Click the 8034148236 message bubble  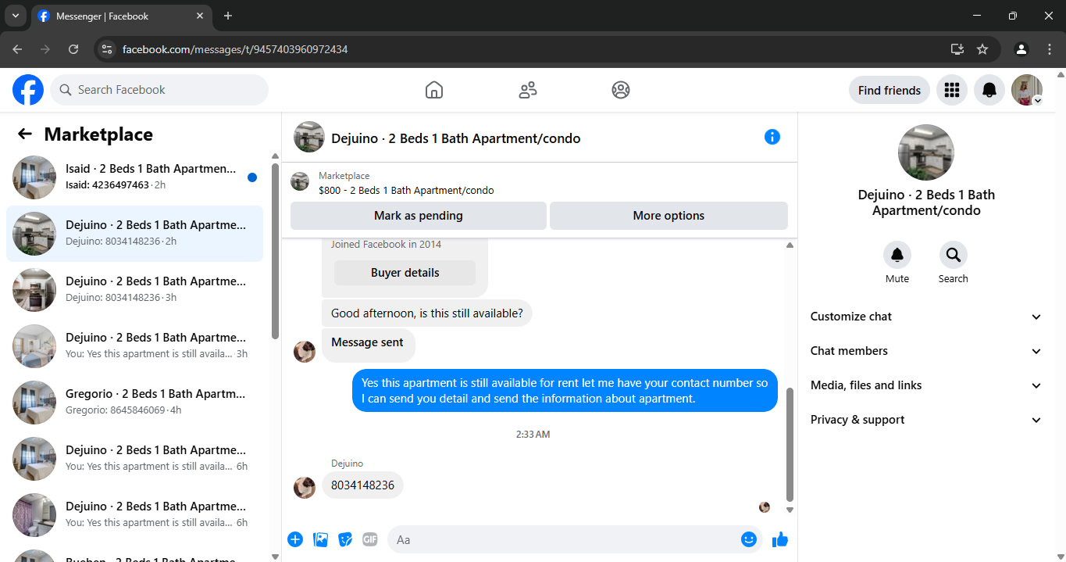pos(362,485)
